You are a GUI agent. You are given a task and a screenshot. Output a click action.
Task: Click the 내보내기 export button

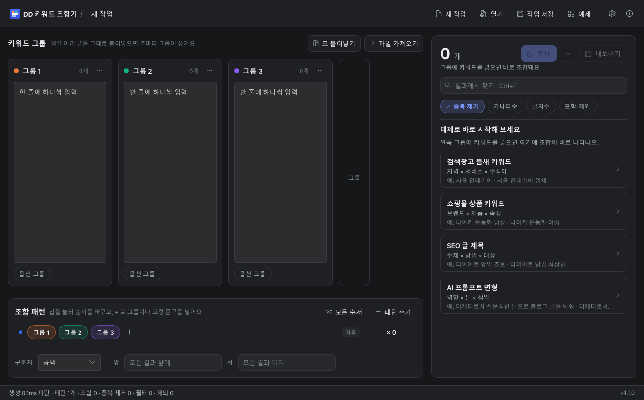click(x=603, y=54)
